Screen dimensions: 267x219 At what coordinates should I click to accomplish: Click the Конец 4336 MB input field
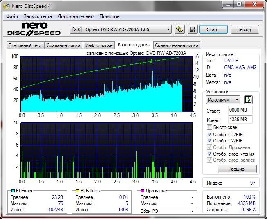click(x=240, y=120)
